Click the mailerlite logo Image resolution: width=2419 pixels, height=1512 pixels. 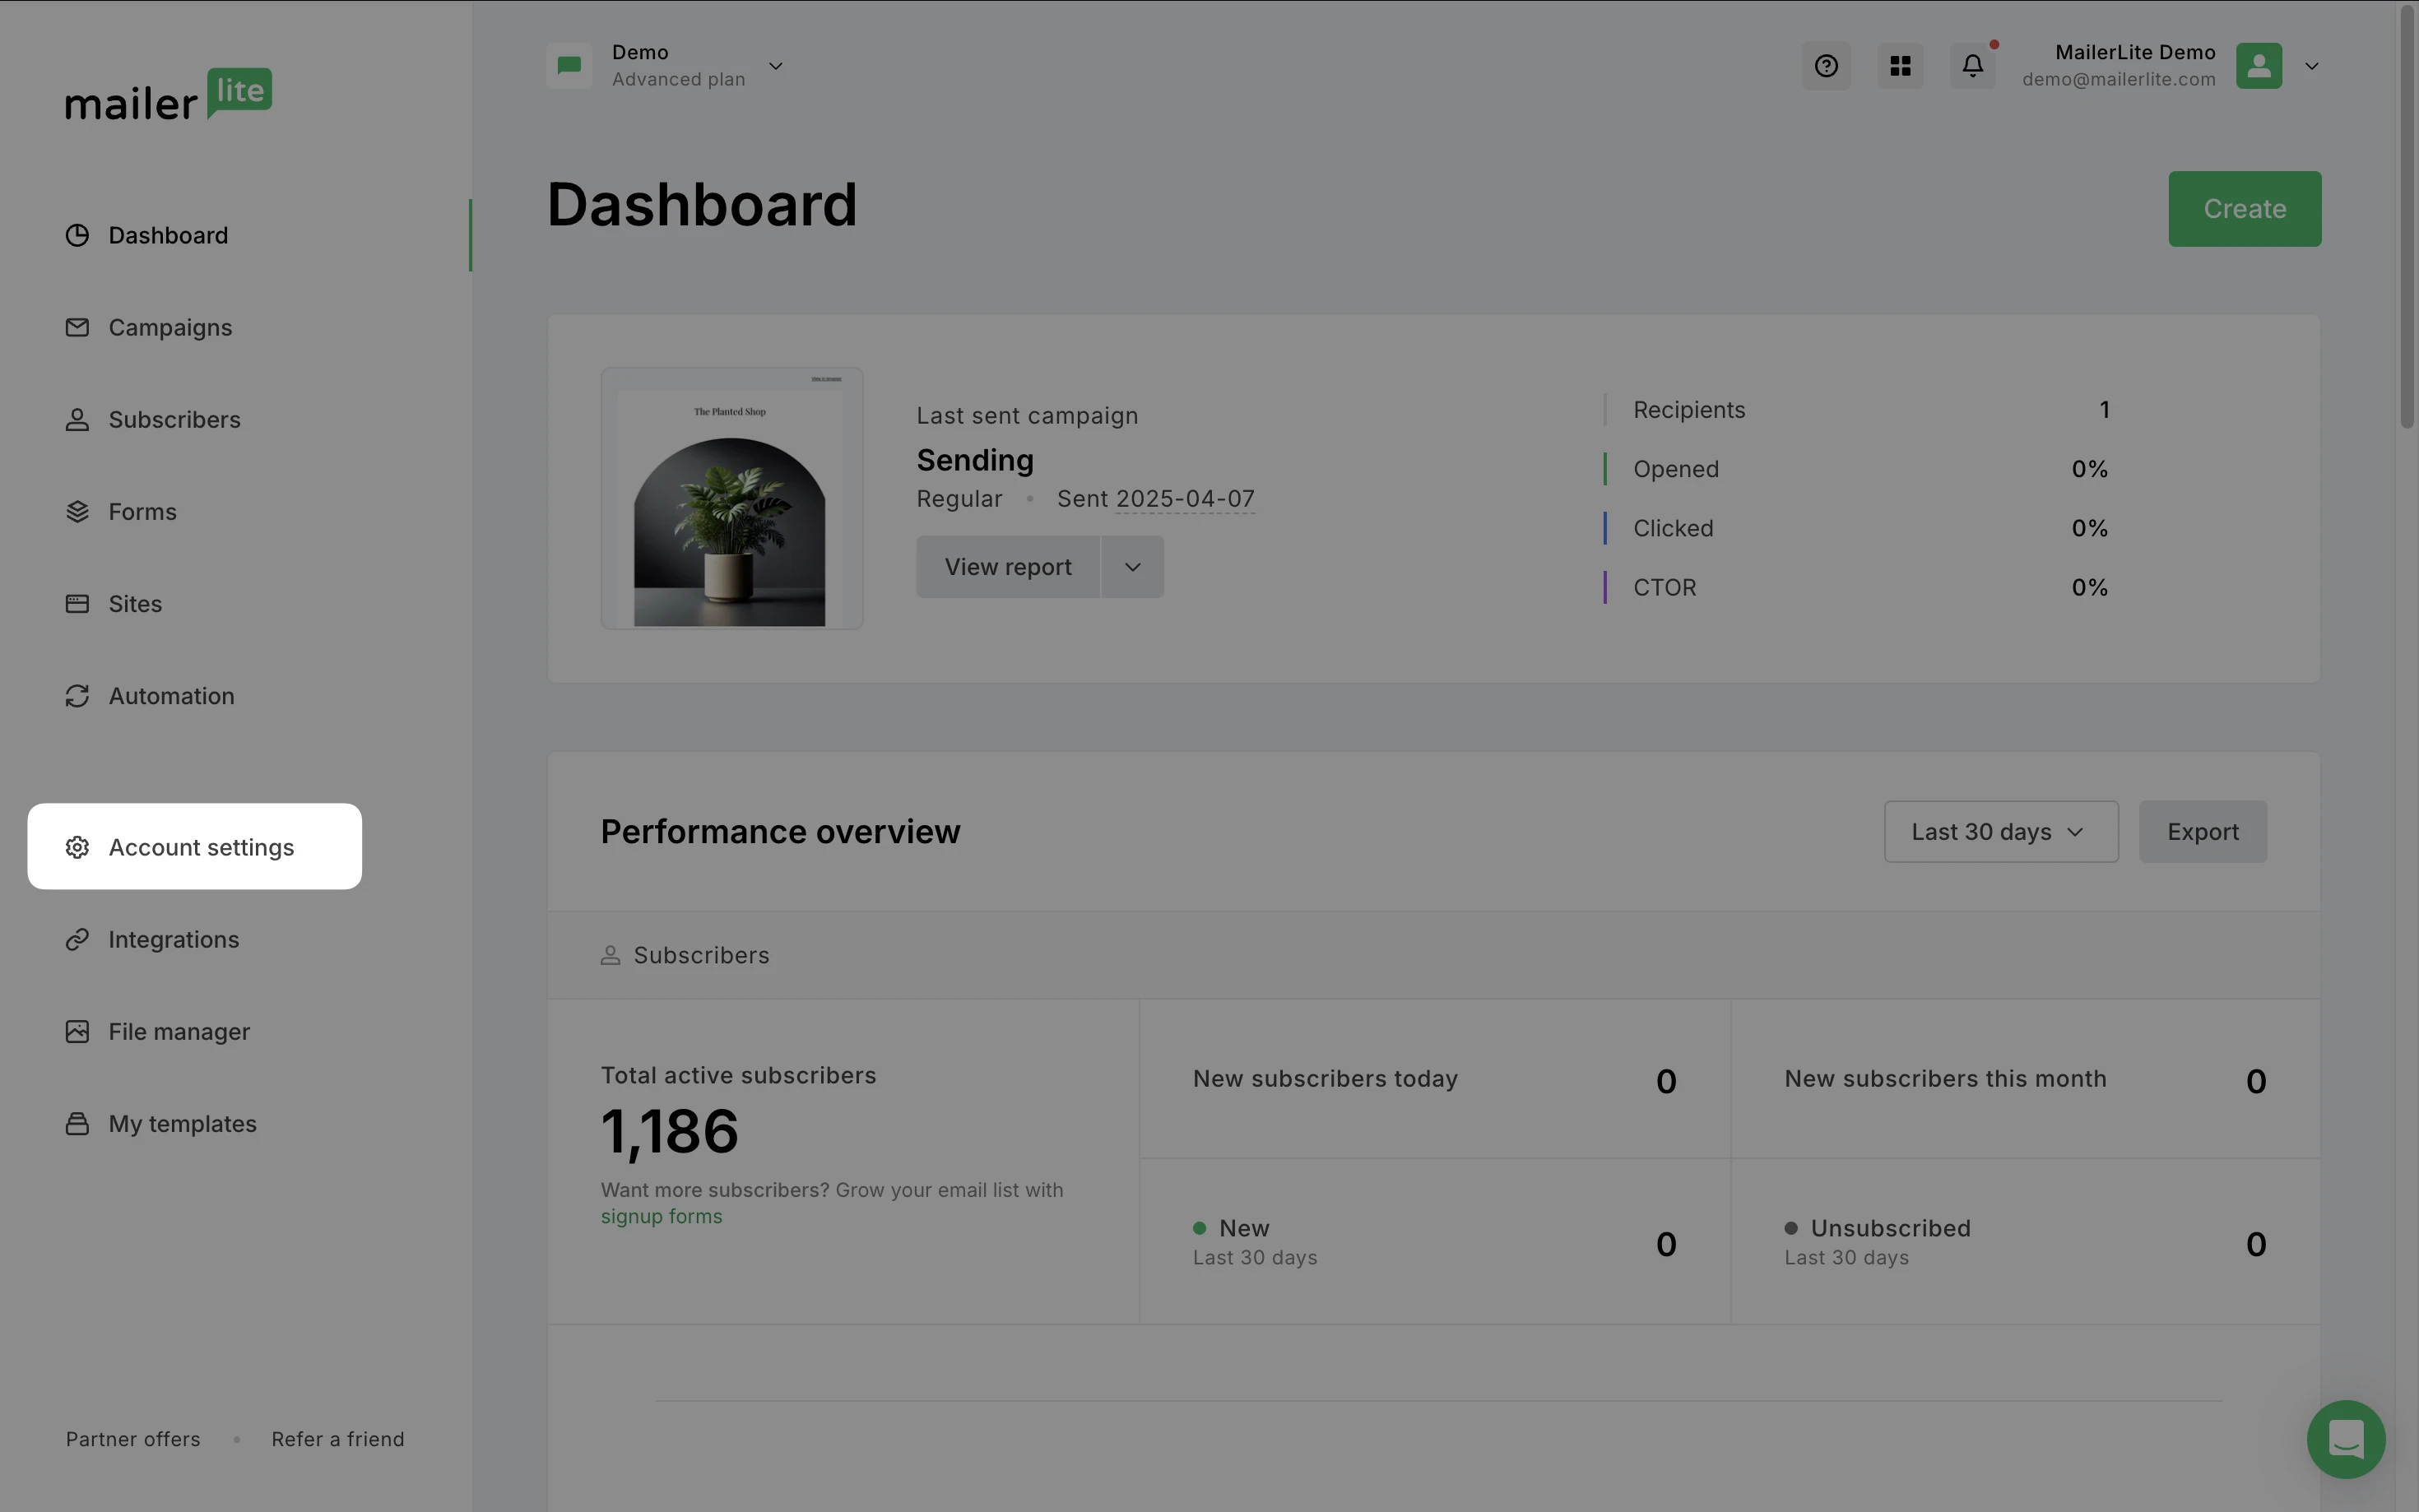pos(168,95)
